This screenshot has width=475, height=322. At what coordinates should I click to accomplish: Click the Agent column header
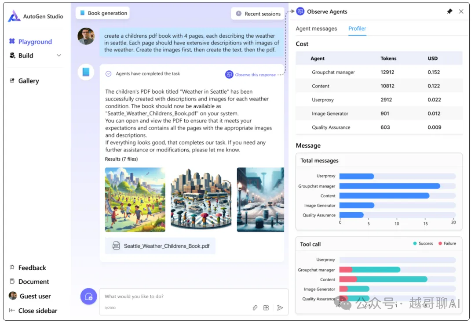click(318, 58)
